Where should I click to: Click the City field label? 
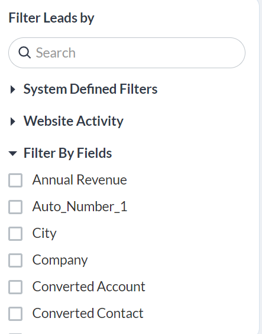pos(44,234)
